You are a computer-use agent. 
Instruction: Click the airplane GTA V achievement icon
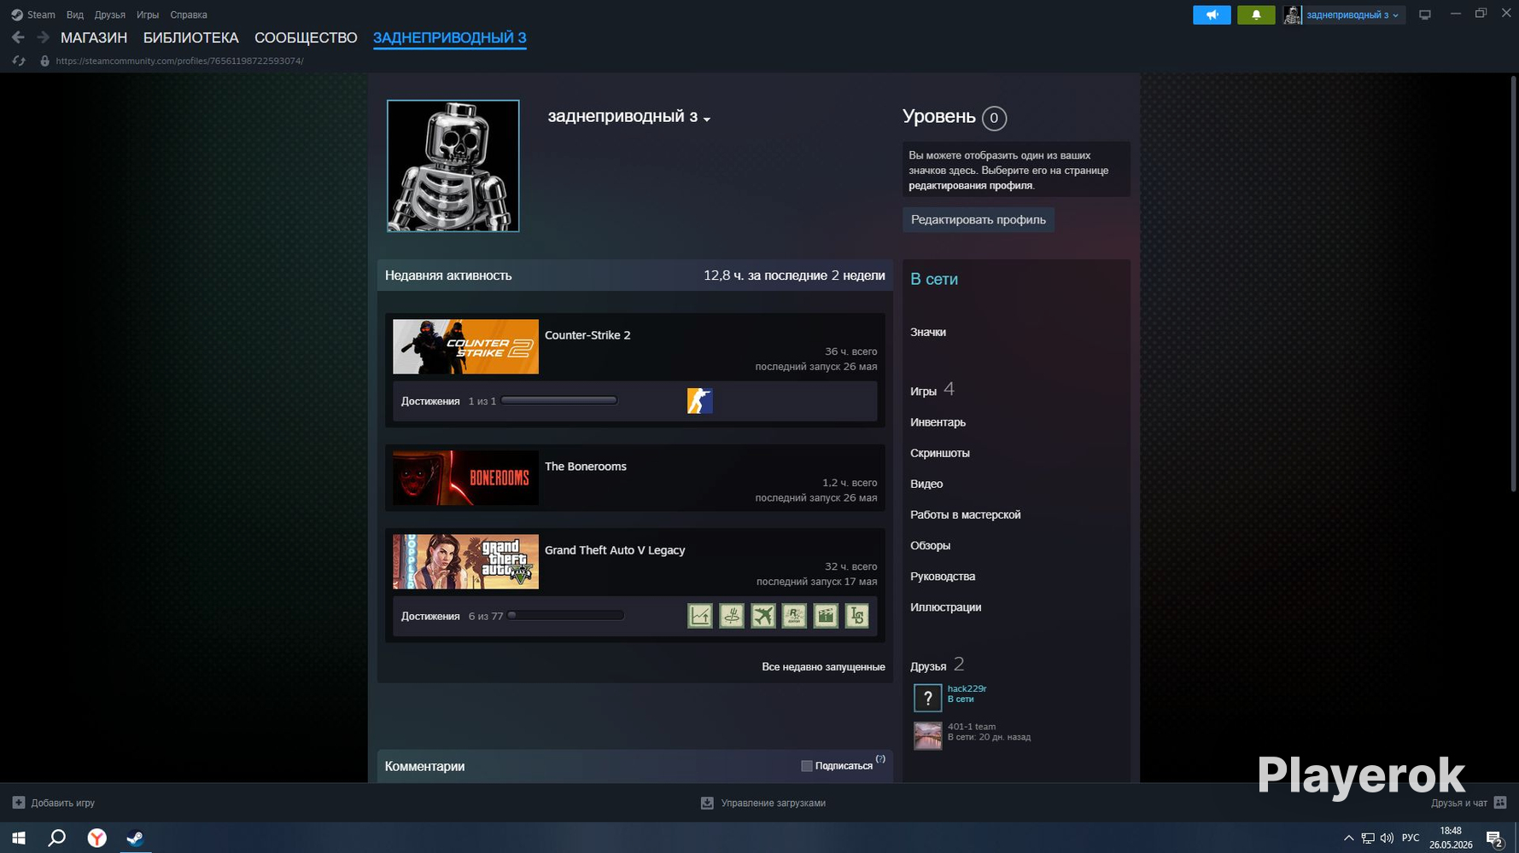coord(763,616)
